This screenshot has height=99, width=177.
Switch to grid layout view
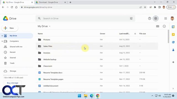pos(158,26)
